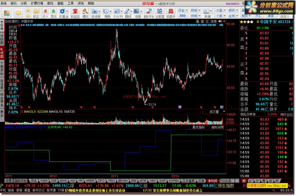
Task: Click the 选股 stock picker icon
Action: tap(136, 11)
